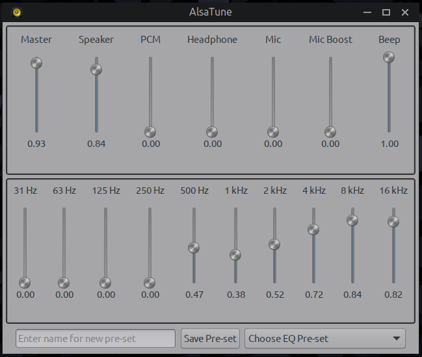Click the Beep label
422x357 pixels.
(x=389, y=40)
